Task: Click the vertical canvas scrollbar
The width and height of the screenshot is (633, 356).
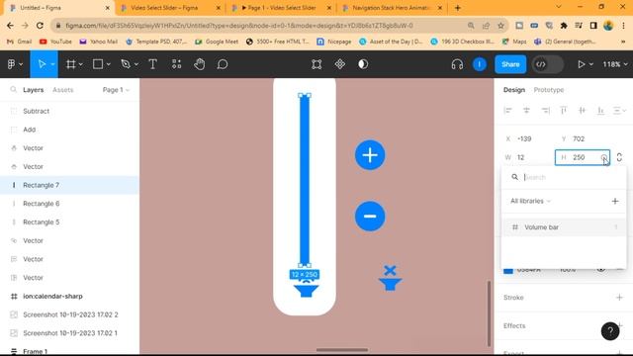Action: tap(489, 313)
